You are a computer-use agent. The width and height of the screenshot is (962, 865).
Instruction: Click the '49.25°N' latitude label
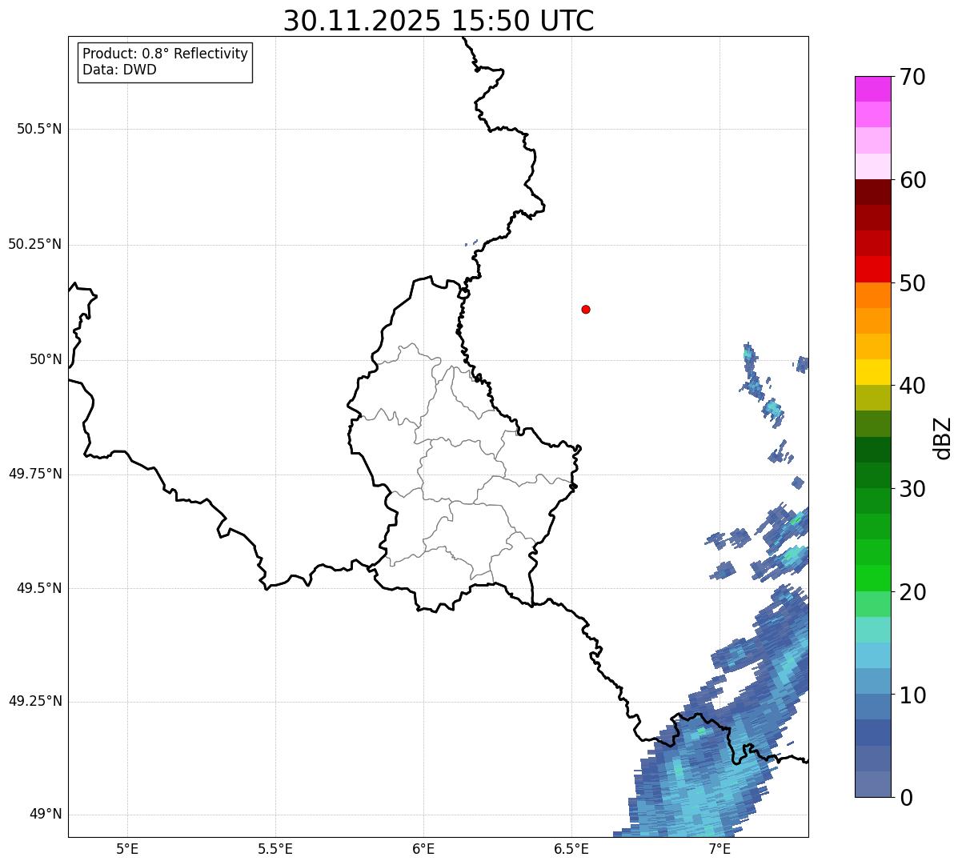(x=35, y=701)
